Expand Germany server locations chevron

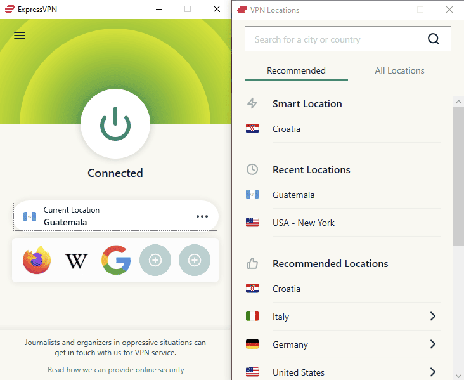(433, 344)
